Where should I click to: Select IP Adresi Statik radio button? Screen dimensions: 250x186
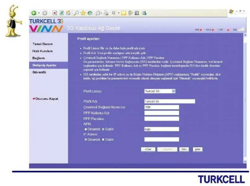tap(103, 139)
